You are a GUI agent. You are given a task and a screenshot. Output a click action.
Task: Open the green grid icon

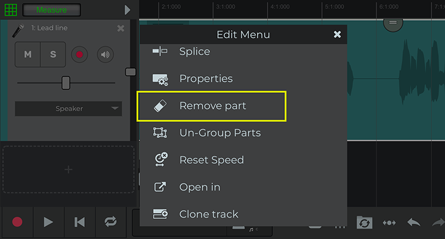pyautogui.click(x=11, y=9)
